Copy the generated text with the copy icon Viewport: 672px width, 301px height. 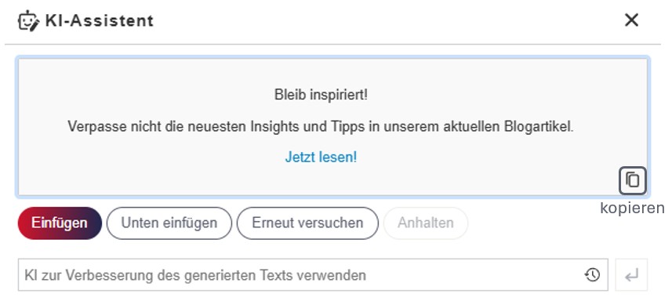(x=633, y=180)
